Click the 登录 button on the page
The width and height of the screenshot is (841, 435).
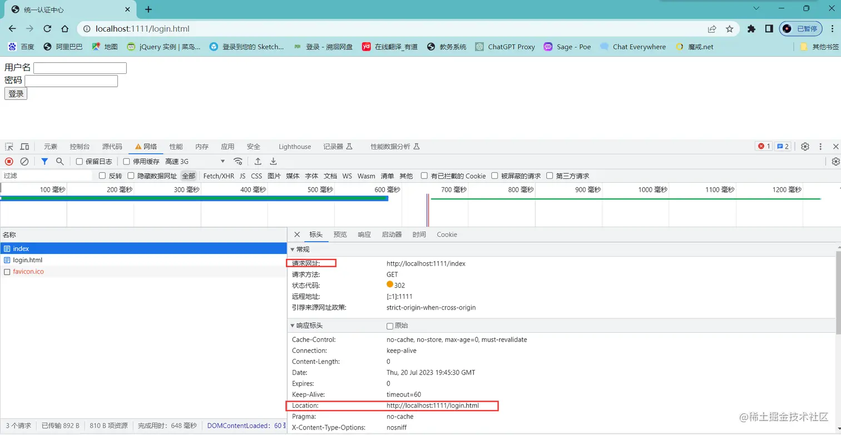click(x=16, y=94)
